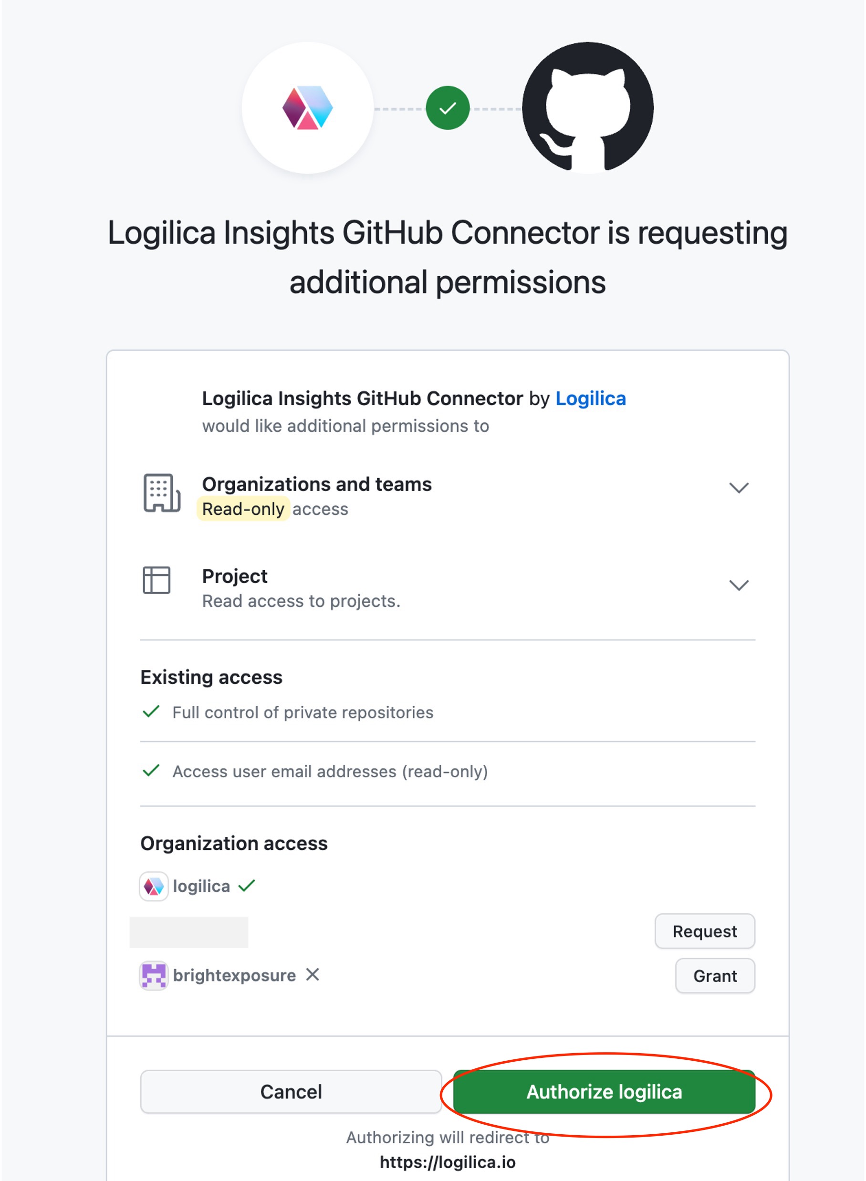The height and width of the screenshot is (1181, 866).
Task: Click the brightexposure organization avatar
Action: click(x=154, y=975)
